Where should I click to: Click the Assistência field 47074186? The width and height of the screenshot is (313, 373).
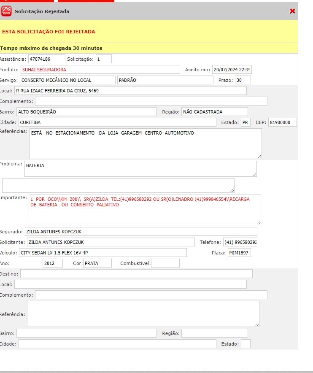pos(47,59)
